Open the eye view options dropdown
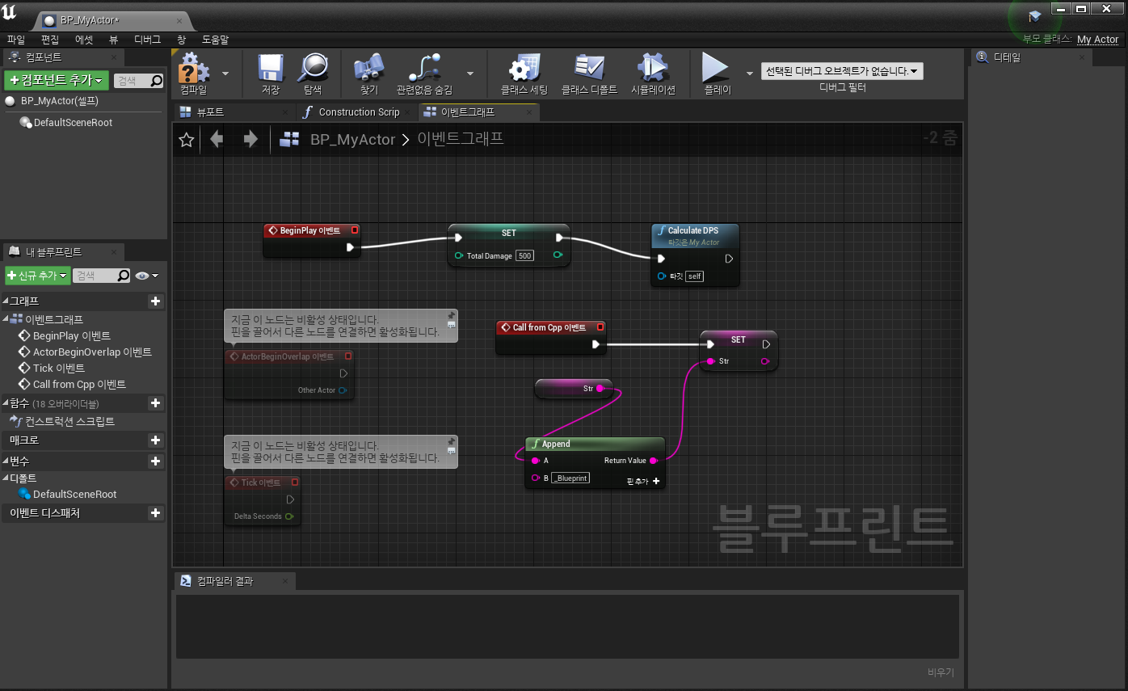 146,276
